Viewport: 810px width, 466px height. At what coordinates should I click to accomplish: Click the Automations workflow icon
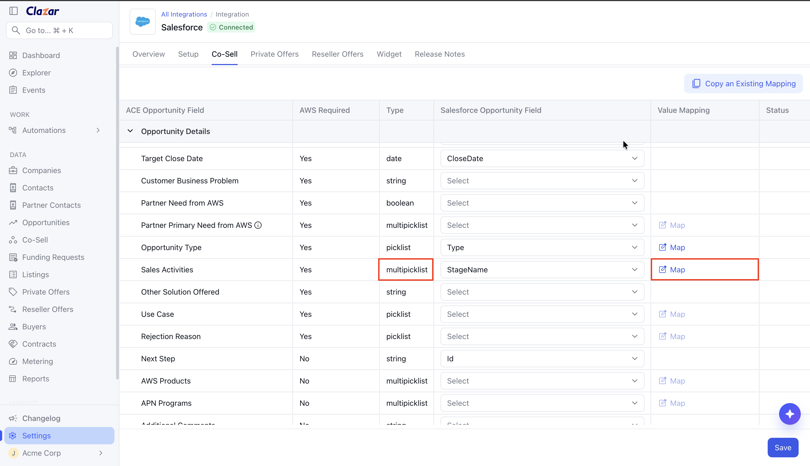13,130
